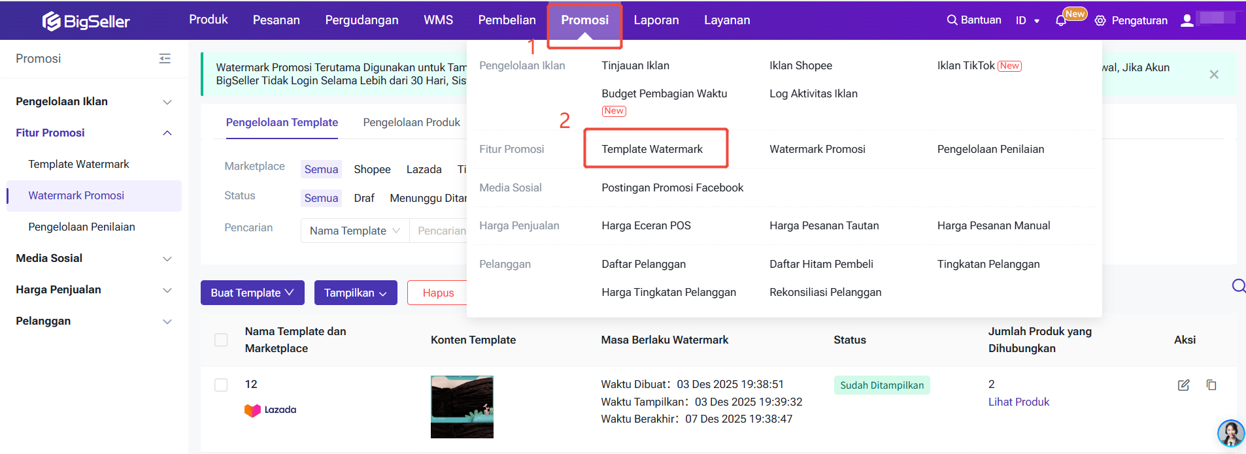Select Watermark Promosi in dropdown menu

[x=817, y=149]
